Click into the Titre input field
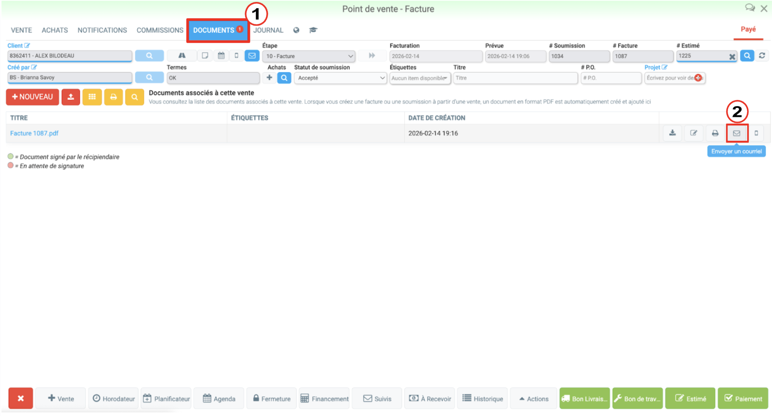 click(x=515, y=78)
